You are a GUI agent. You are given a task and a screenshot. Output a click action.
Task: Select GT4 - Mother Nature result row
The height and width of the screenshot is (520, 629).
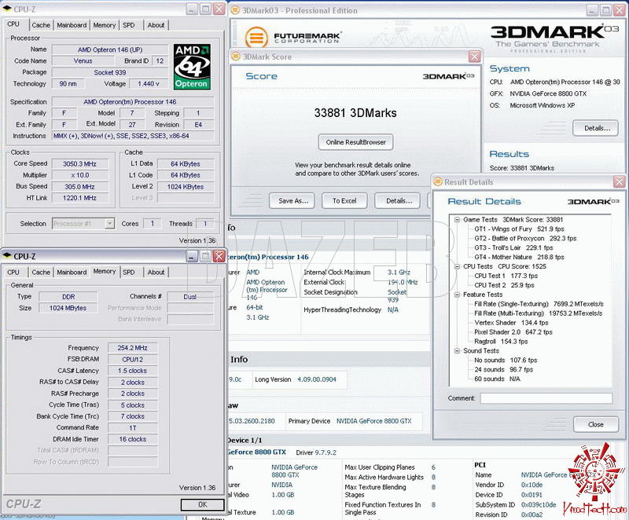[x=519, y=257]
